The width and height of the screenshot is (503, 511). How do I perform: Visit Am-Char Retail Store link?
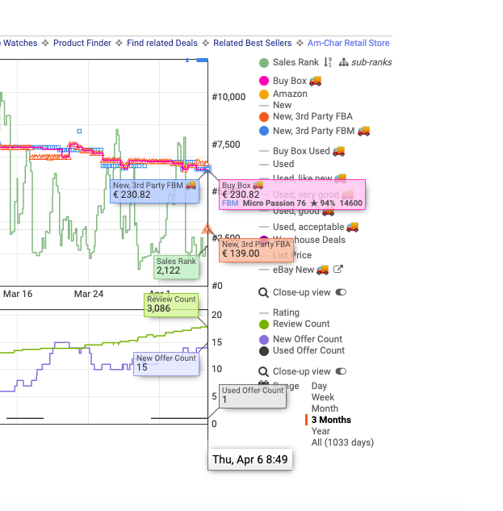pos(348,43)
